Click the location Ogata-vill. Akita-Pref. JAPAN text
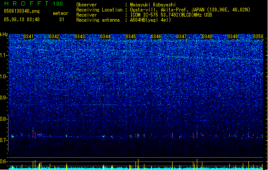This screenshot has width=268, height=170. (167, 10)
